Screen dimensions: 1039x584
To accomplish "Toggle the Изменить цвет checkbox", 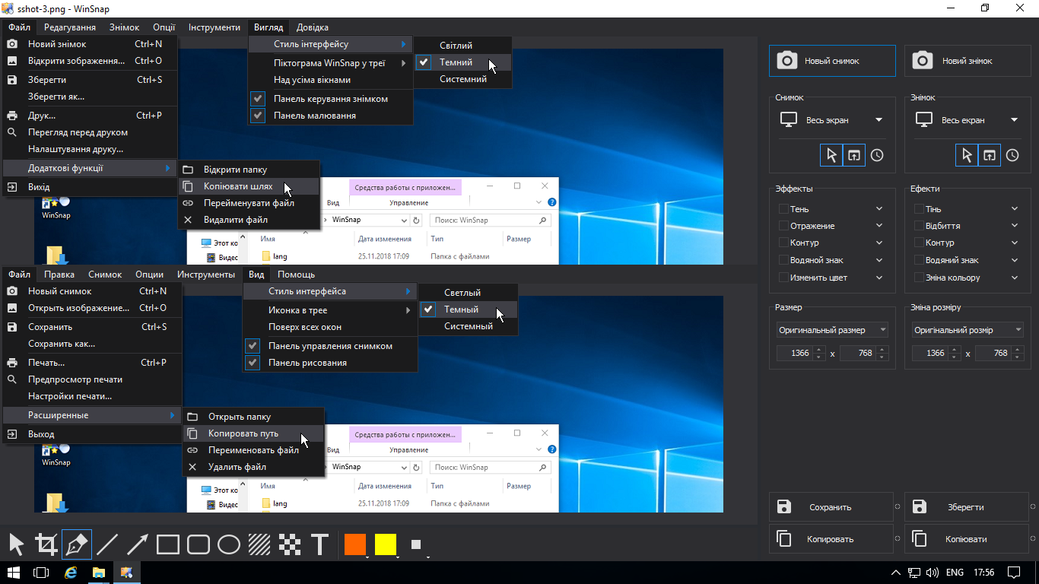I will tap(783, 278).
